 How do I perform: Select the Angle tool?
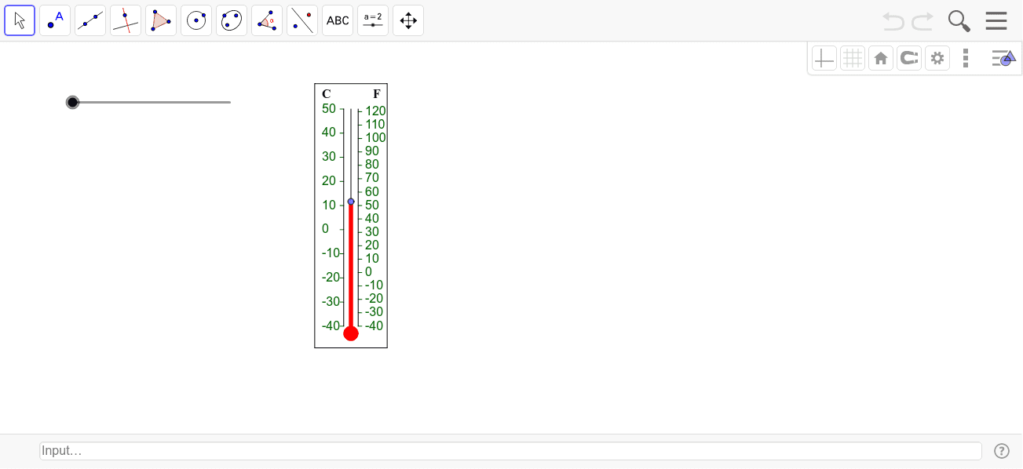pos(267,20)
